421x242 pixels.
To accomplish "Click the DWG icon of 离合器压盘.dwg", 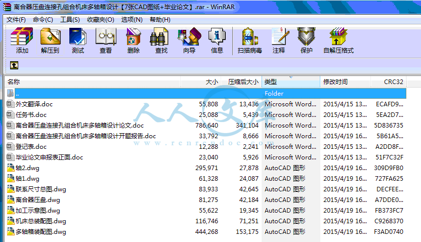I will [x=11, y=199].
